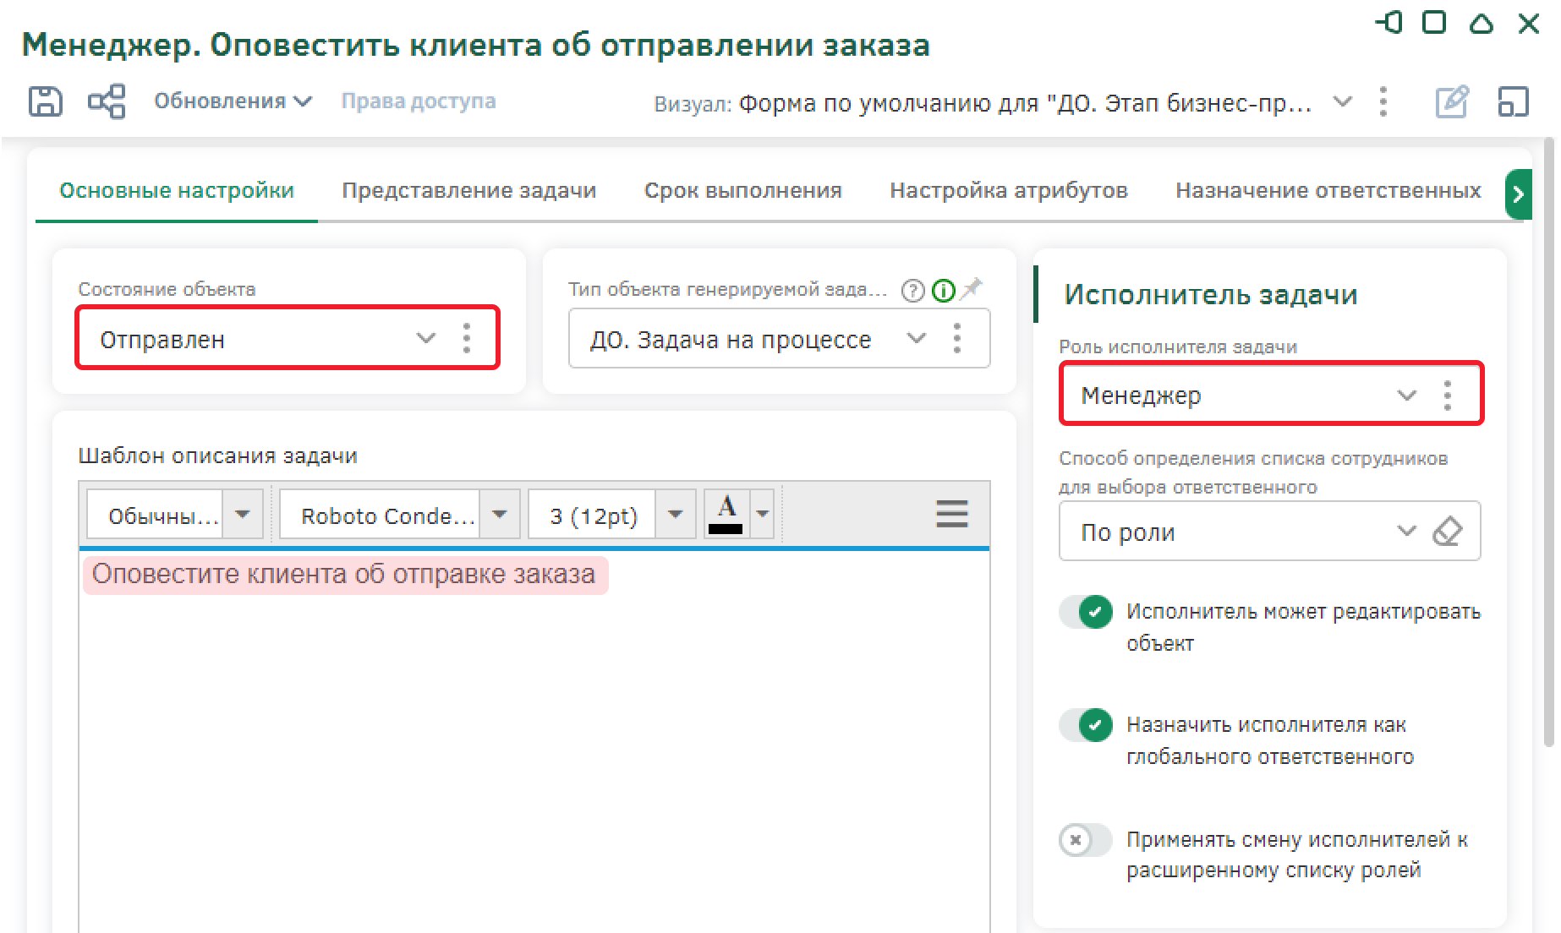Clear the По роли field with the eraser icon
Image resolution: width=1561 pixels, height=933 pixels.
click(1447, 532)
